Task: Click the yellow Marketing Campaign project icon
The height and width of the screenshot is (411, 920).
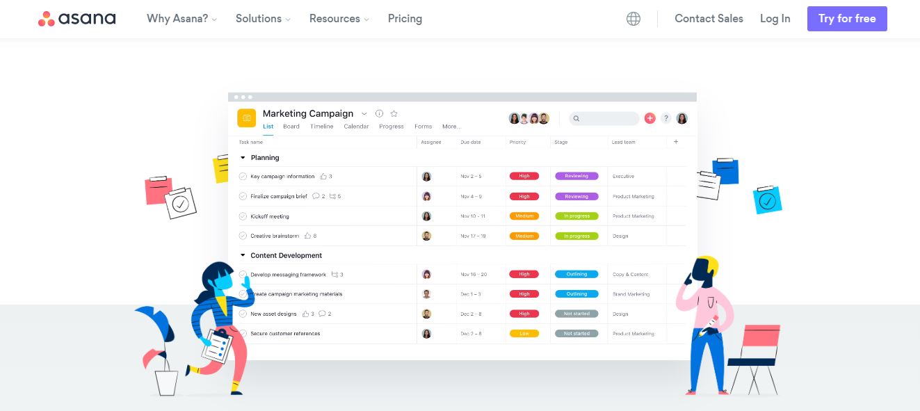Action: point(246,118)
